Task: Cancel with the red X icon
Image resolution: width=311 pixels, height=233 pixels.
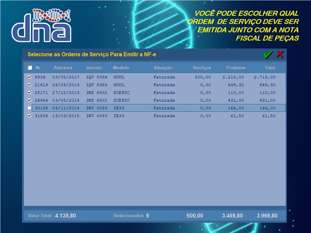Action: pos(280,54)
